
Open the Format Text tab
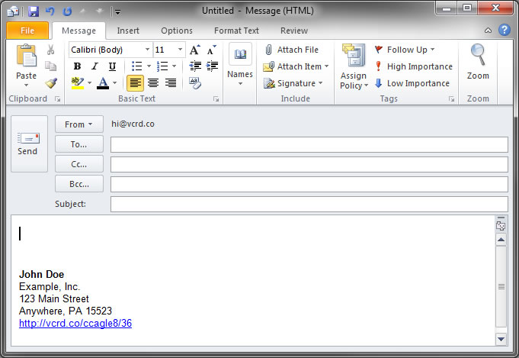(236, 31)
